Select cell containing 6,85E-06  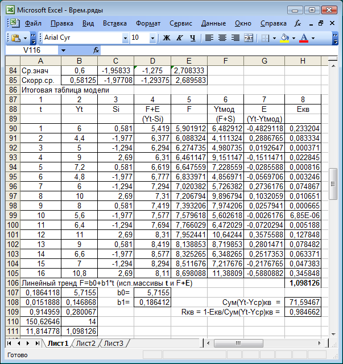coord(303,215)
